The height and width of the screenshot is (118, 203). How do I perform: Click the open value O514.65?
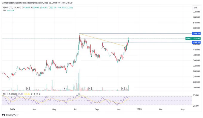26,8
